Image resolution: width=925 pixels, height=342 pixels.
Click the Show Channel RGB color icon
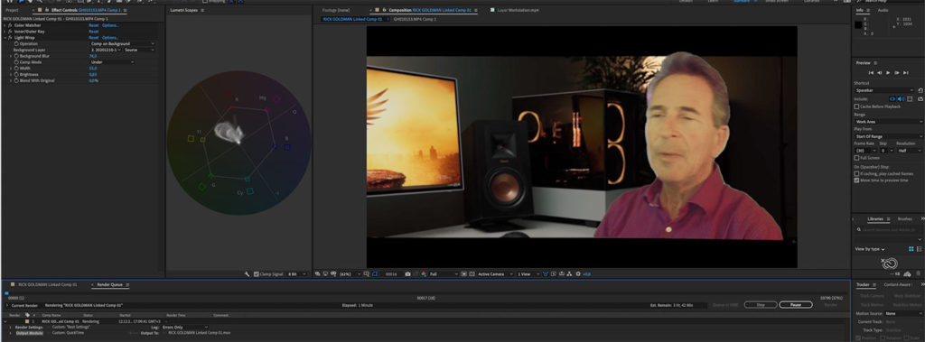423,274
